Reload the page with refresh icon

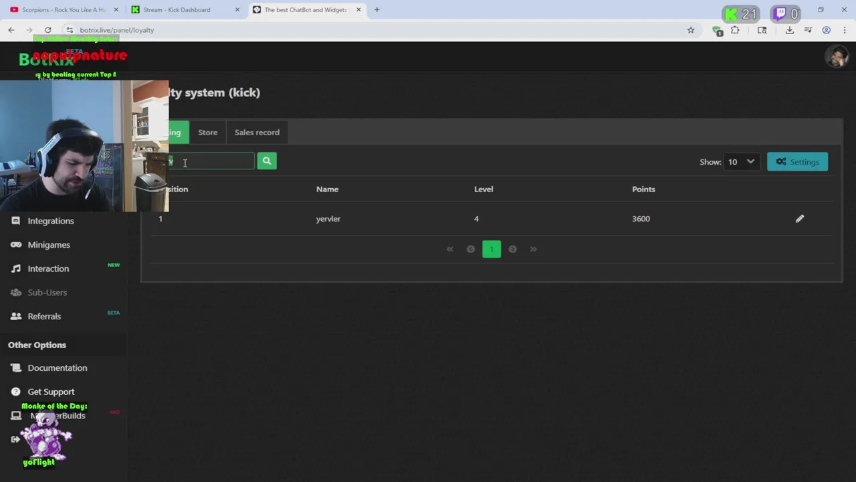[47, 30]
